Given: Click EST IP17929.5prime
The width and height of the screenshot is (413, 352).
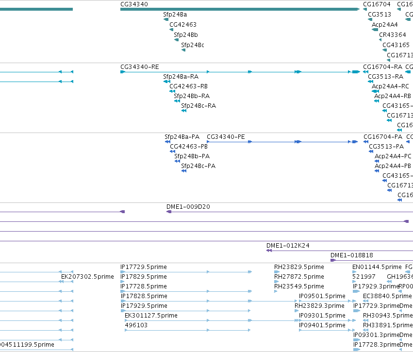Looking at the screenshot, I should (x=185, y=311).
